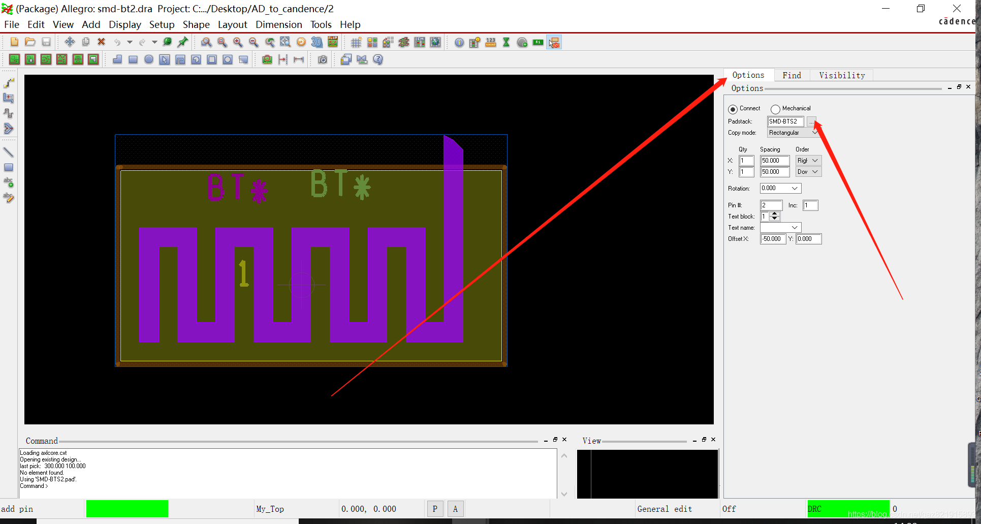Click the Help question mark icon
This screenshot has width=981, height=524.
[378, 59]
